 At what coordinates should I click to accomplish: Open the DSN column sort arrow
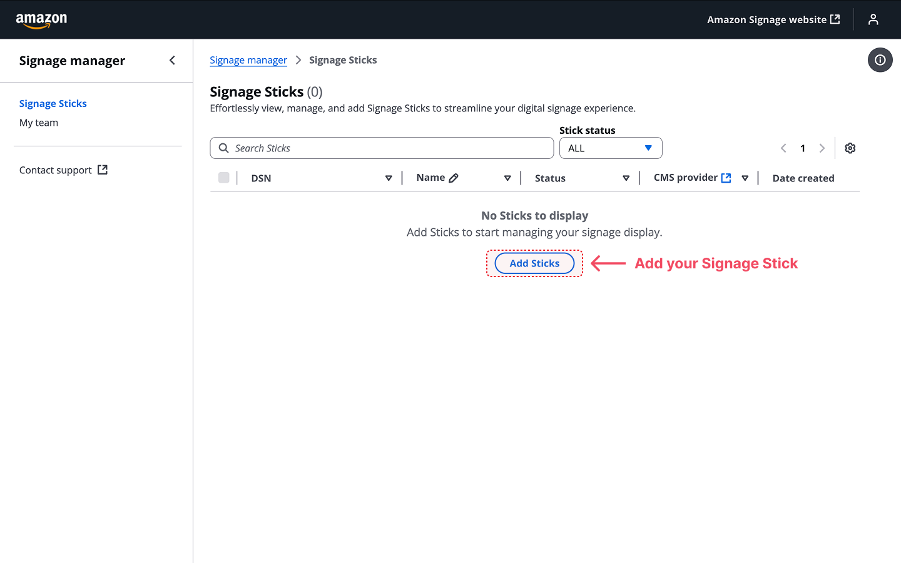[389, 178]
